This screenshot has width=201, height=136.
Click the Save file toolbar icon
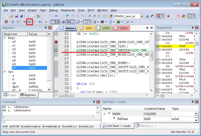coord(16,16)
